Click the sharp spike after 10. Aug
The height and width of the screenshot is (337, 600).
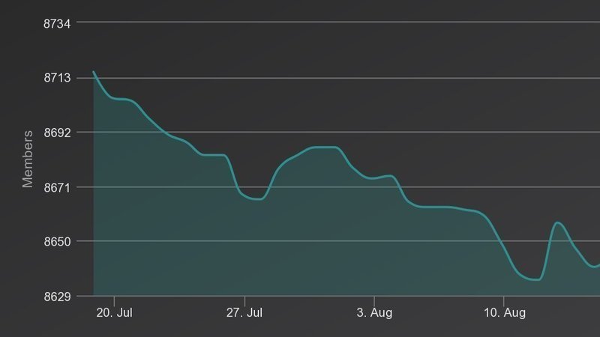click(558, 222)
